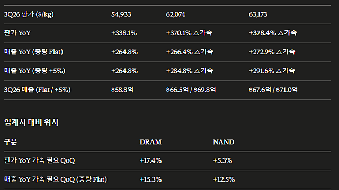Image resolution: width=339 pixels, height=190 pixels.
Task: Click the 62,074 price cell
Action: coord(175,15)
